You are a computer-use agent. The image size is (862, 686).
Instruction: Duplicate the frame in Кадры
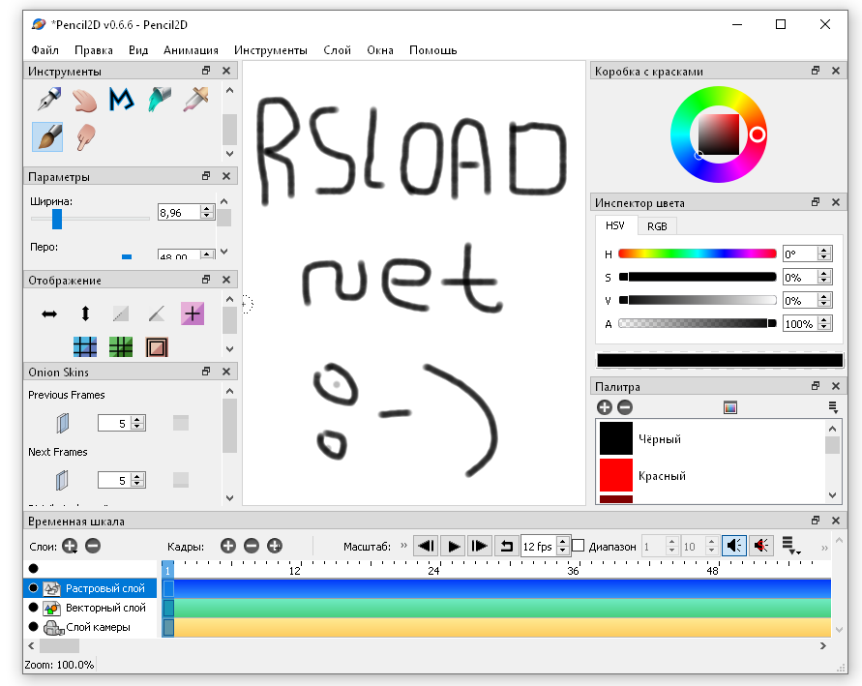point(275,546)
